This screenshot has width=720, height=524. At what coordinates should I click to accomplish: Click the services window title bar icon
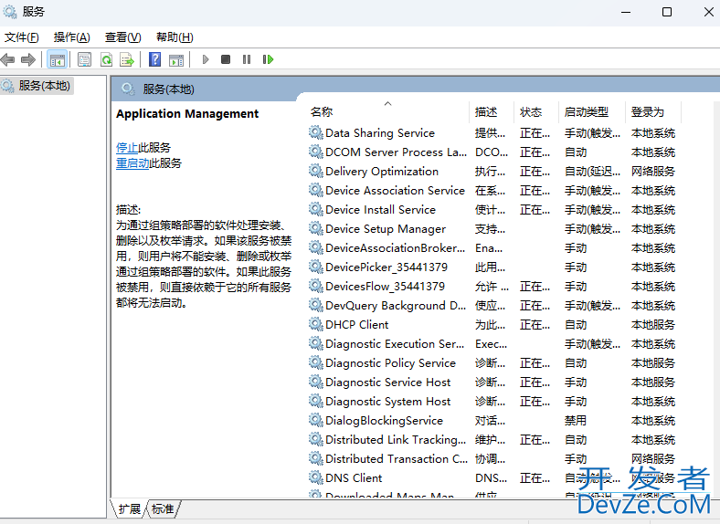pos(10,12)
